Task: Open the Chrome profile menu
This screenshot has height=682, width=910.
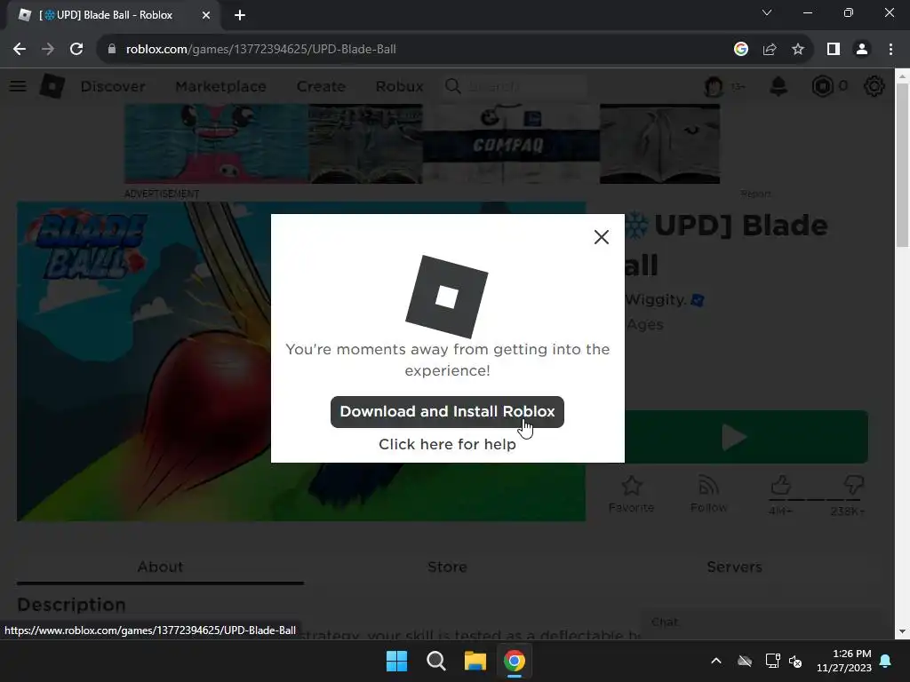Action: [862, 50]
